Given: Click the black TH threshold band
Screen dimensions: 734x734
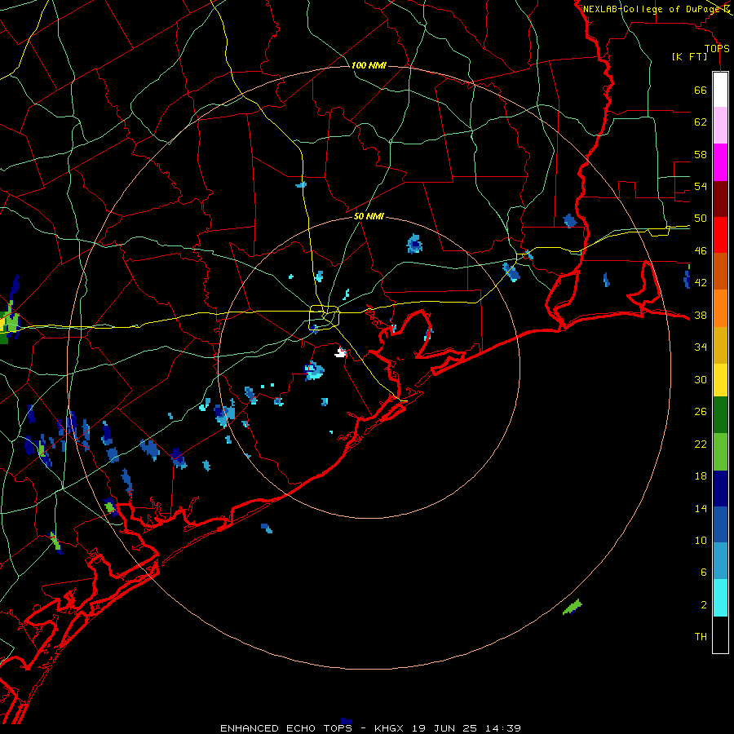Looking at the screenshot, I should 720,635.
